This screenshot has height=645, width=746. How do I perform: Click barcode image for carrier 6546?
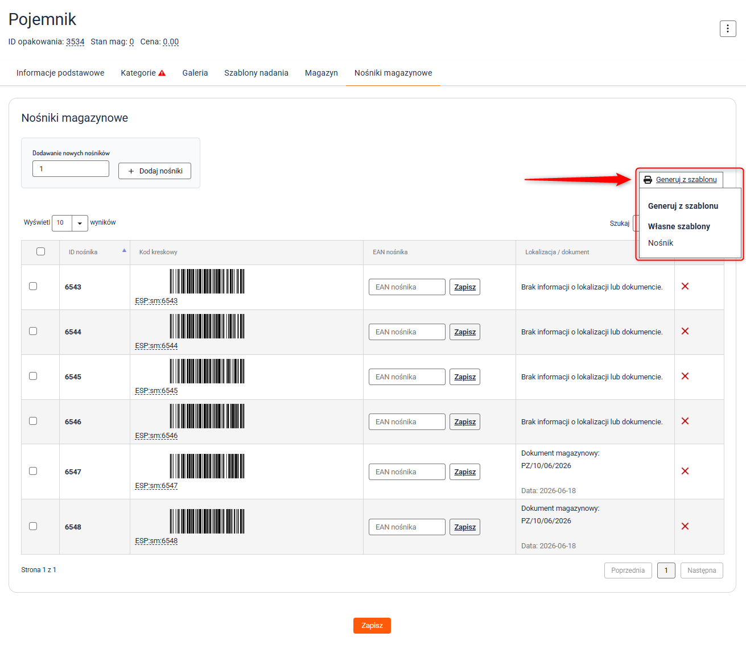click(x=207, y=416)
